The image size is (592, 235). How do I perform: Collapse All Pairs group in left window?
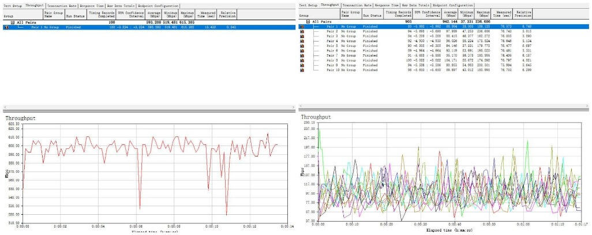pyautogui.click(x=13, y=23)
